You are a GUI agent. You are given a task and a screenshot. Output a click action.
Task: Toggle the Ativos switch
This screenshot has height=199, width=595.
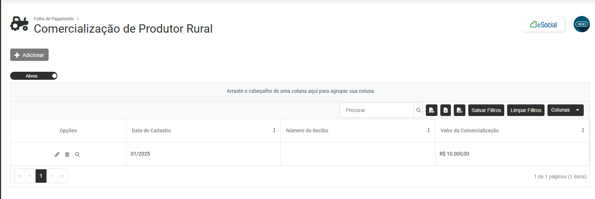pos(34,76)
